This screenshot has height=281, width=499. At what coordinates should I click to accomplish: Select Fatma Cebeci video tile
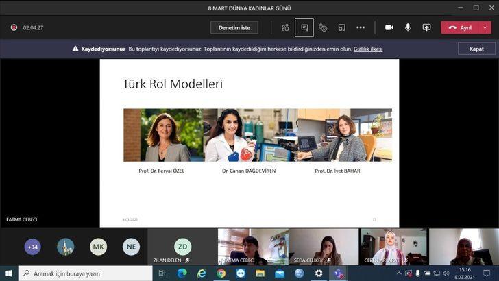254,247
